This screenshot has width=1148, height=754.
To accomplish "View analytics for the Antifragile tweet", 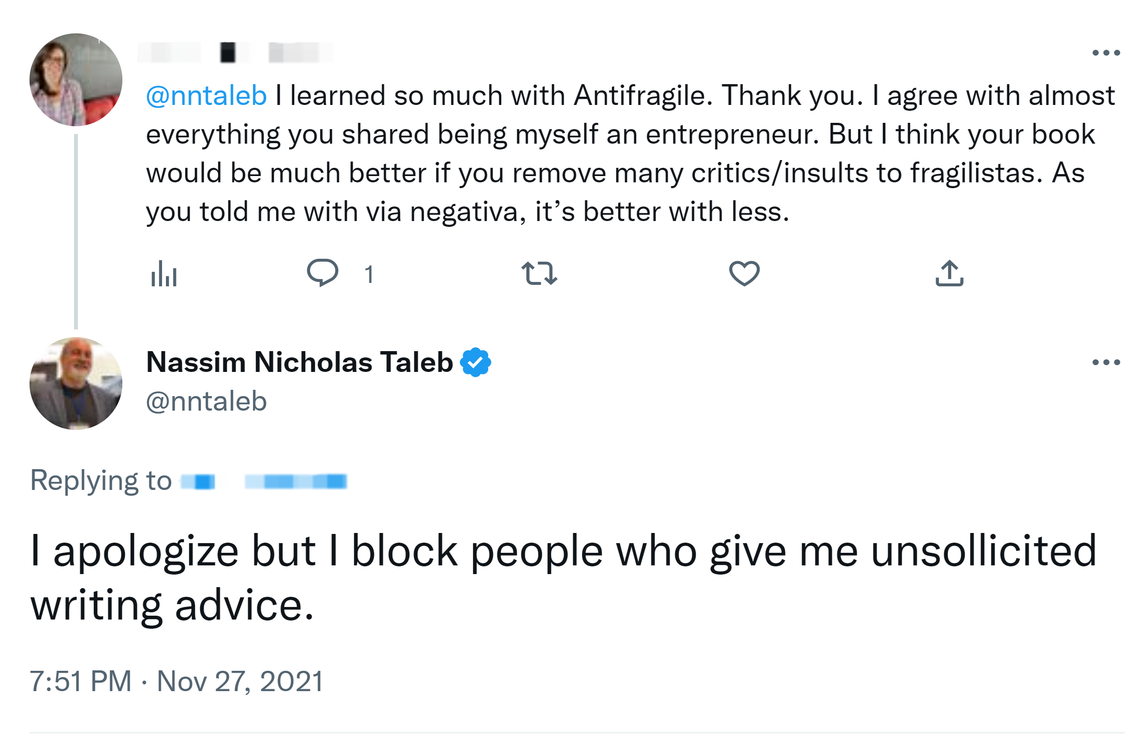I will click(x=164, y=274).
